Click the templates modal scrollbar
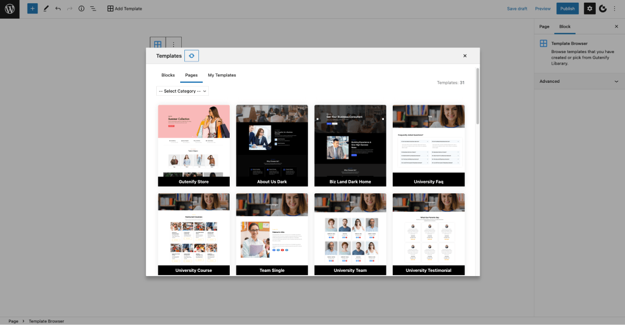The height and width of the screenshot is (325, 625). (x=477, y=96)
